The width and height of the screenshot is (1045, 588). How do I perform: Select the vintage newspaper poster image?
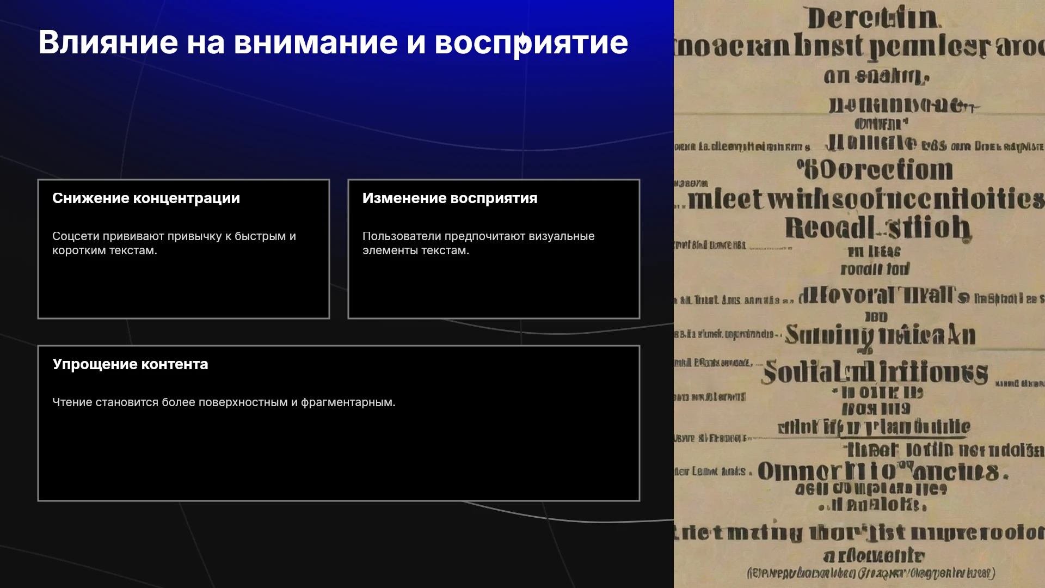point(859,294)
